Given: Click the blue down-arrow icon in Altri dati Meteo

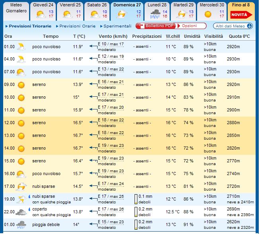Looking at the screenshot, I should 249,26.
